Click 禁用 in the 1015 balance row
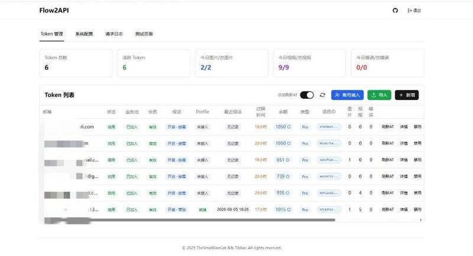This screenshot has width=473, height=256. [417, 209]
